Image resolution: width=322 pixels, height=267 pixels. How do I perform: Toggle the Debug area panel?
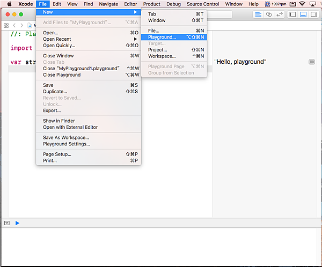(x=303, y=14)
